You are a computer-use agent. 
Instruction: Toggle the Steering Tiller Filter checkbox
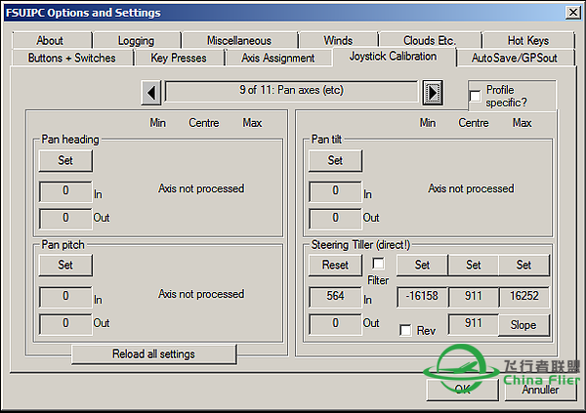pyautogui.click(x=378, y=265)
